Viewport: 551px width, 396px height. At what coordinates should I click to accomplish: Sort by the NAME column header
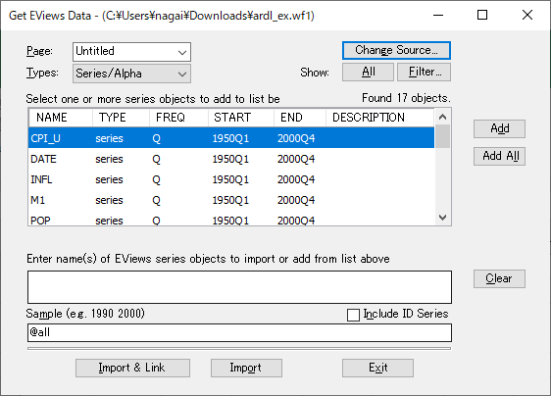click(x=61, y=118)
